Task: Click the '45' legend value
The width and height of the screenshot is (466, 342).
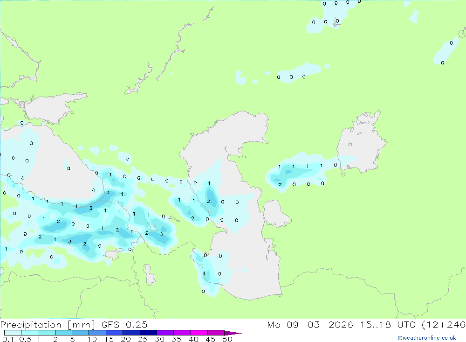Action: [x=211, y=339]
